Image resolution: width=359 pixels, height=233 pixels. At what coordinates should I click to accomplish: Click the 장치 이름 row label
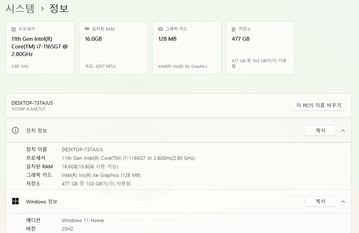pos(36,149)
